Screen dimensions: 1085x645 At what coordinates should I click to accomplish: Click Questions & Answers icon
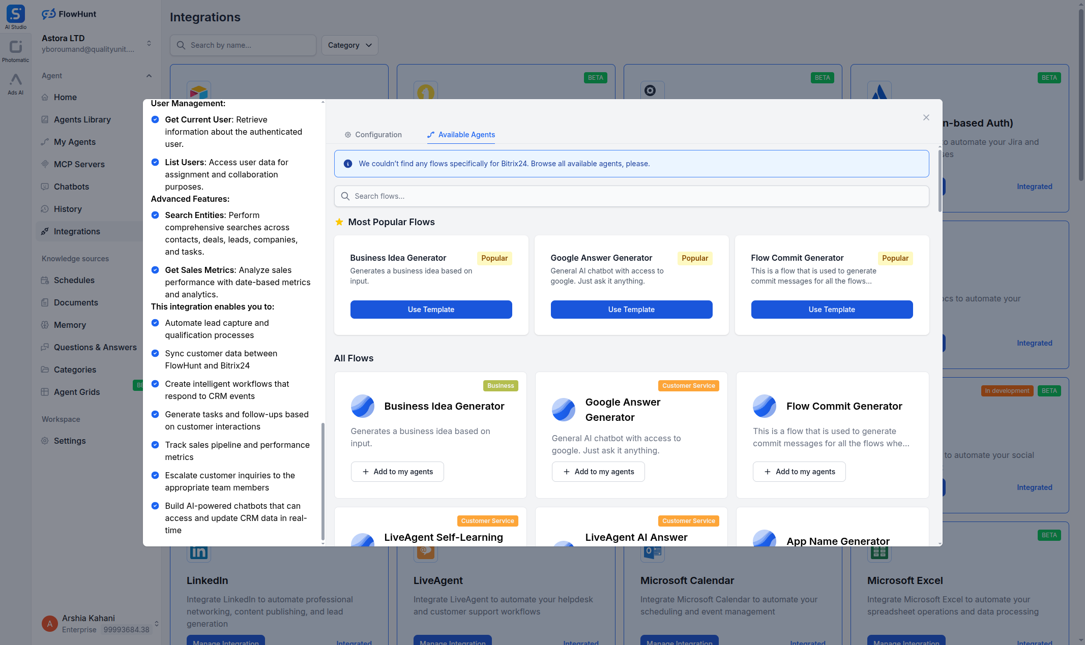pos(45,347)
